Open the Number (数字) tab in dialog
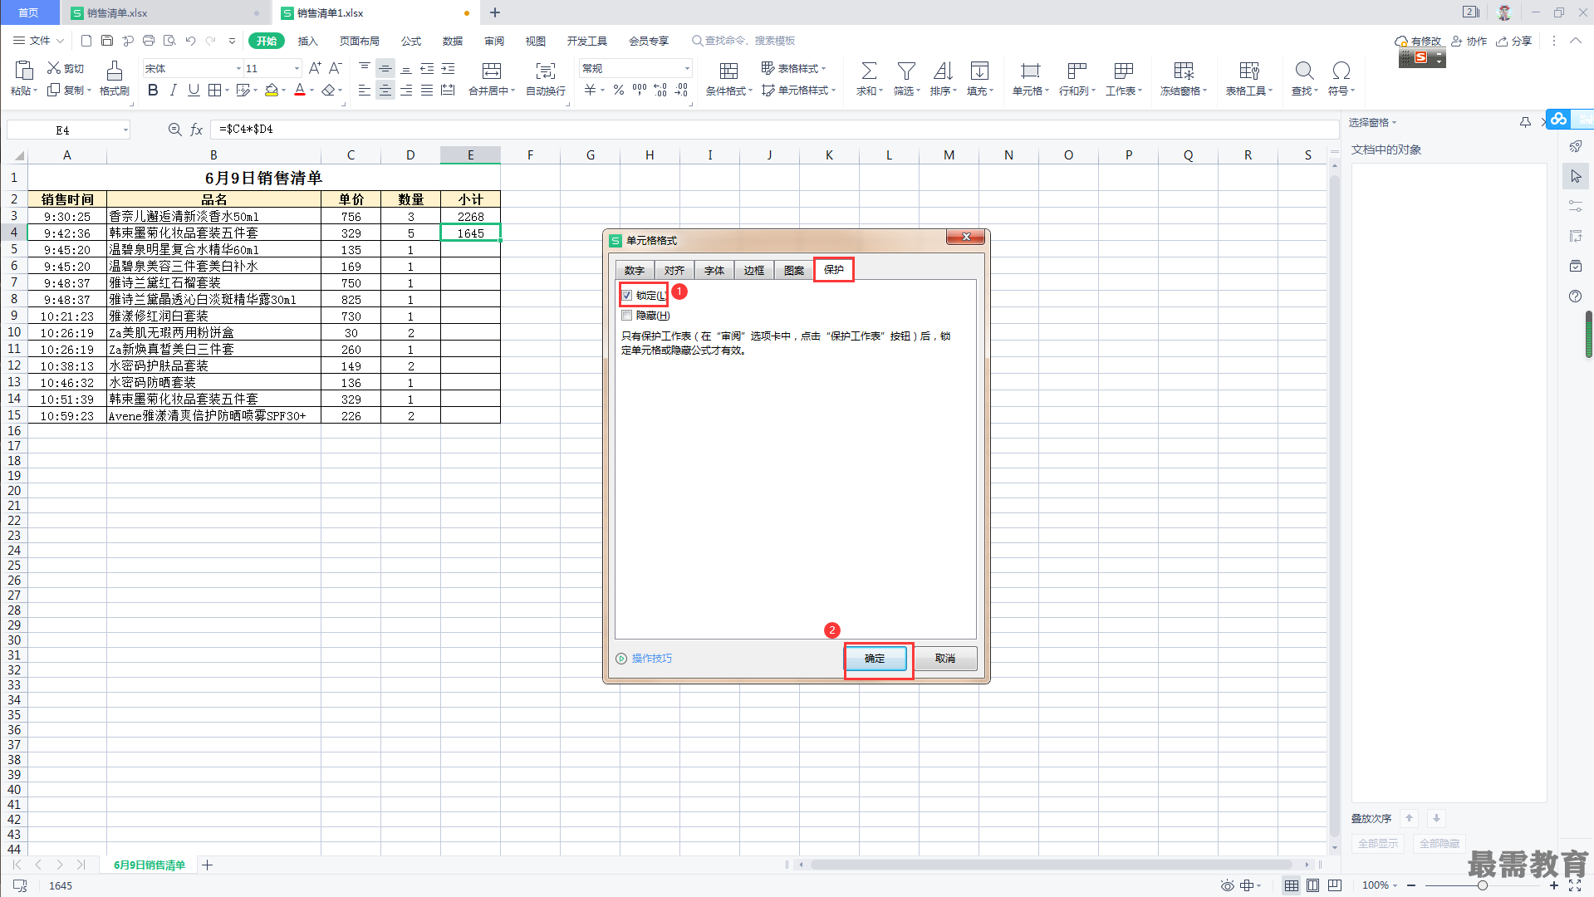Image resolution: width=1594 pixels, height=897 pixels. 635,271
